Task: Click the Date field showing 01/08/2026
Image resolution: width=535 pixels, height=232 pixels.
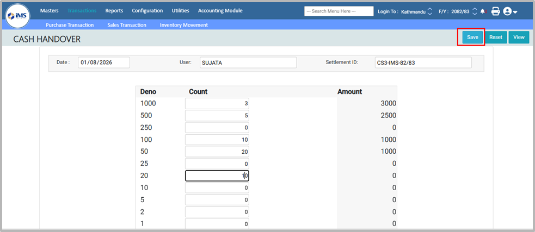Action: pyautogui.click(x=103, y=62)
